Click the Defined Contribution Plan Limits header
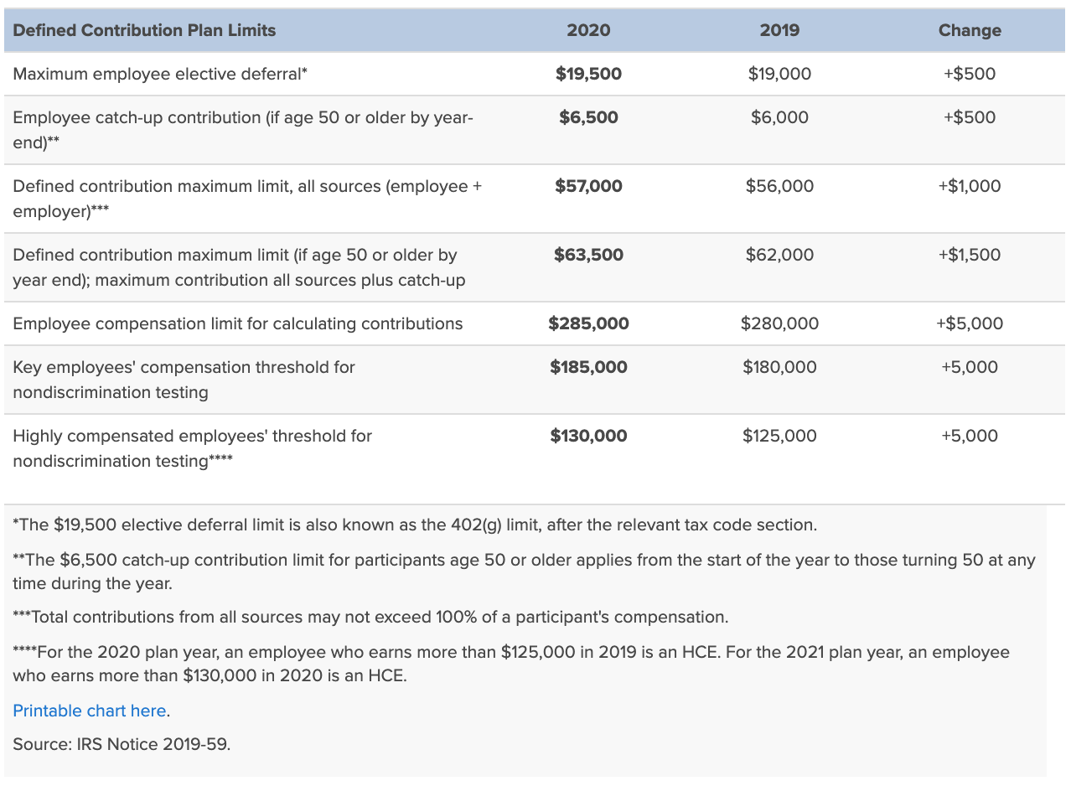Screen dimensions: 1071x786 click(144, 30)
